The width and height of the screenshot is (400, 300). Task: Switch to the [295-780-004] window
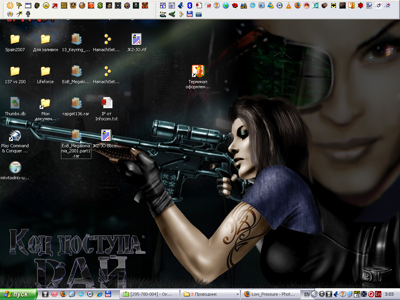[x=150, y=294]
